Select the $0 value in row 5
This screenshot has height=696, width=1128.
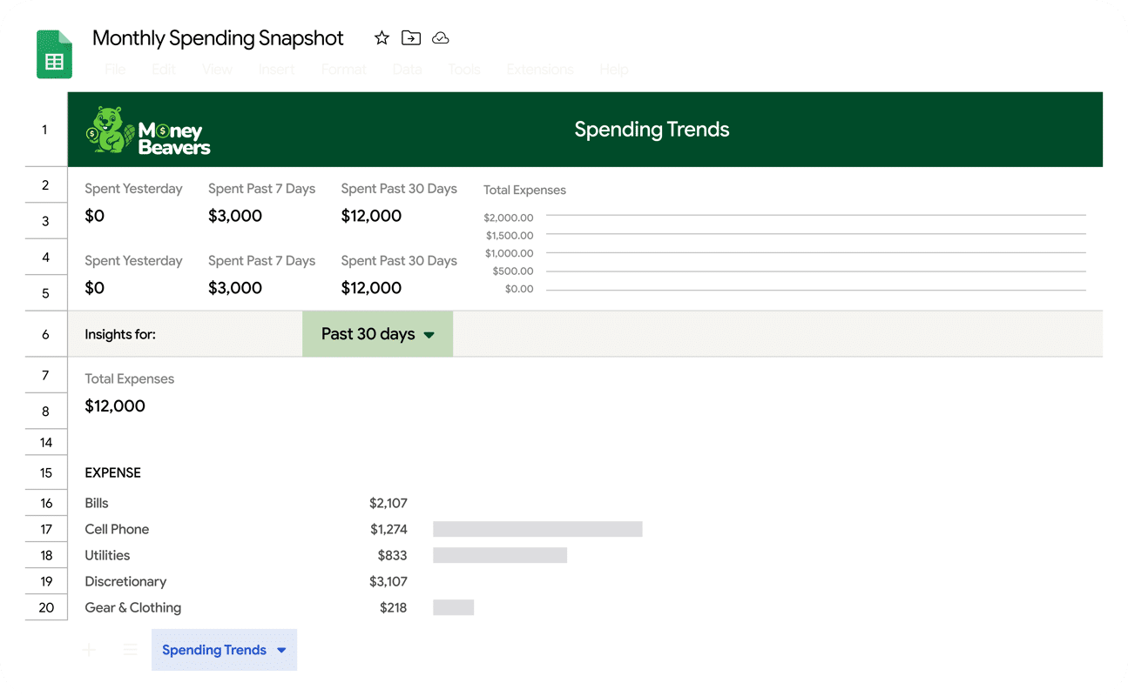pos(94,288)
